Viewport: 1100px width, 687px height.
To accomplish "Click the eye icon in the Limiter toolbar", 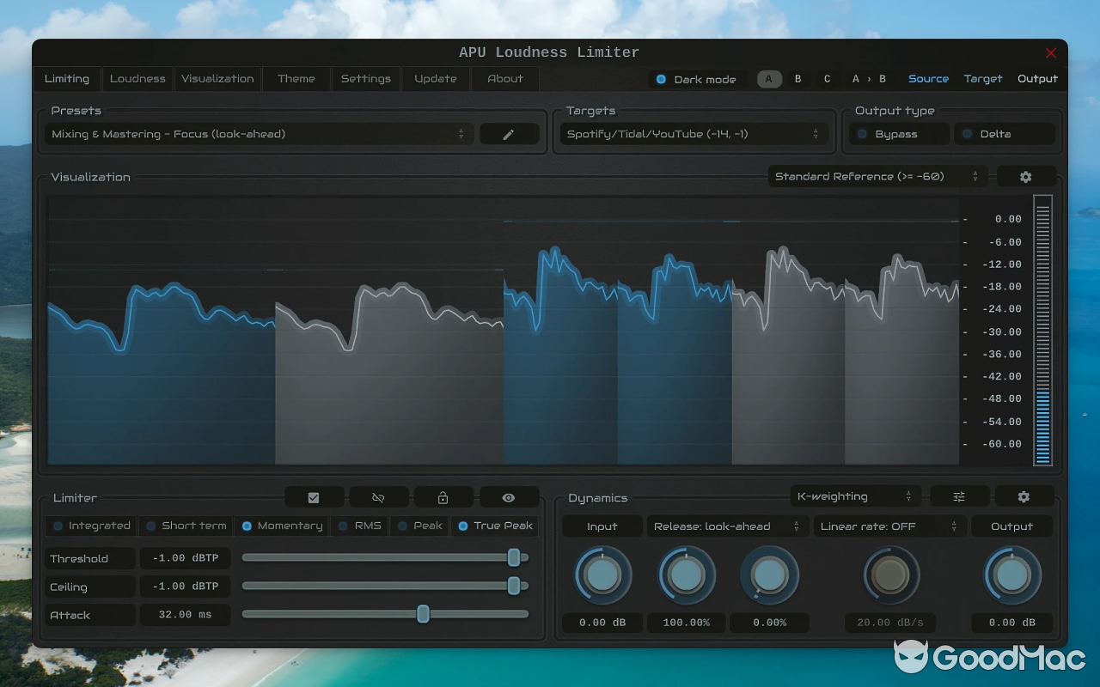I will (x=509, y=496).
